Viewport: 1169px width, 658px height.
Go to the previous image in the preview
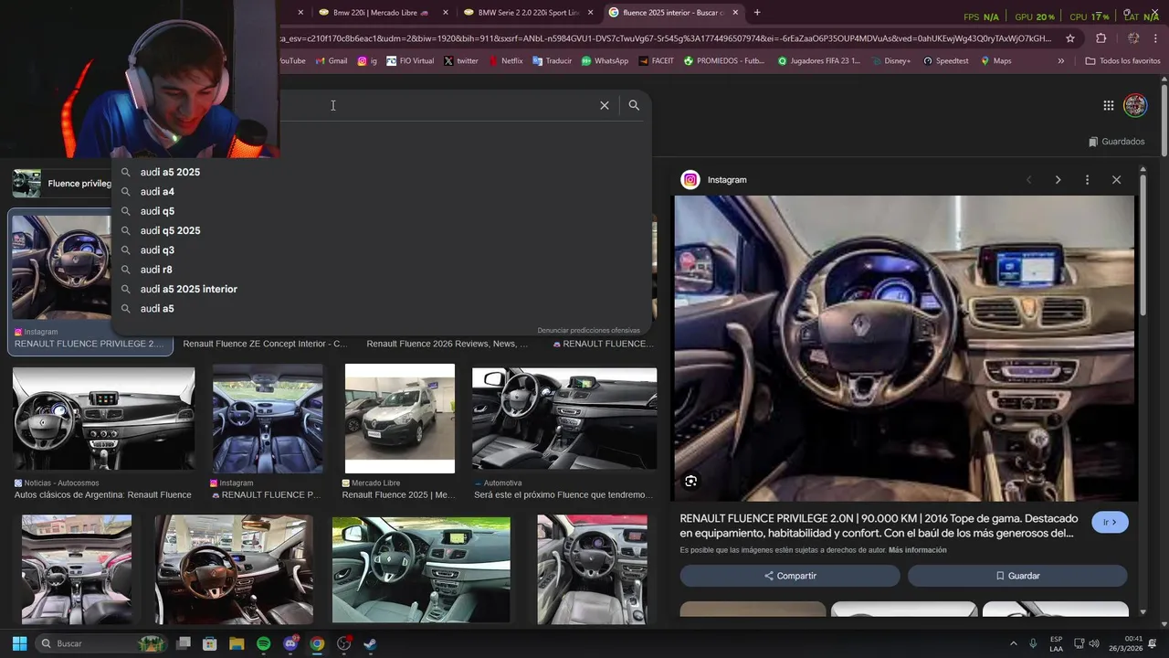click(1029, 180)
